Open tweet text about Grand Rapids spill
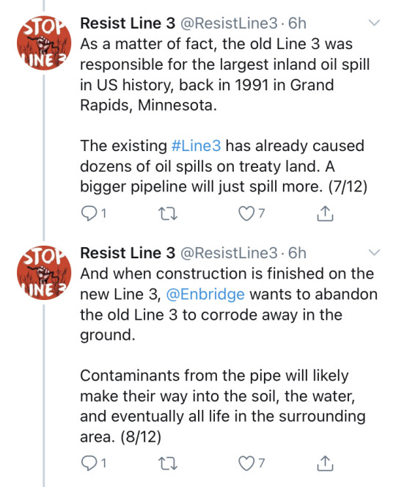 225,75
